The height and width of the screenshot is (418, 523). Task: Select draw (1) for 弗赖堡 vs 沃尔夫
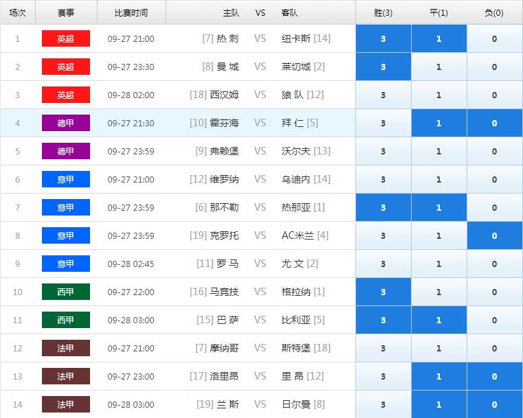[439, 151]
